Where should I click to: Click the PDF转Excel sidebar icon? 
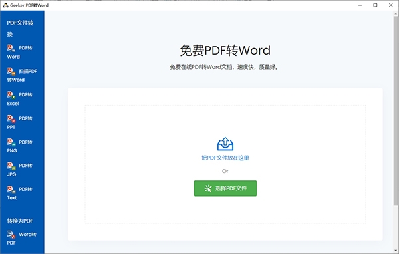tap(11, 95)
